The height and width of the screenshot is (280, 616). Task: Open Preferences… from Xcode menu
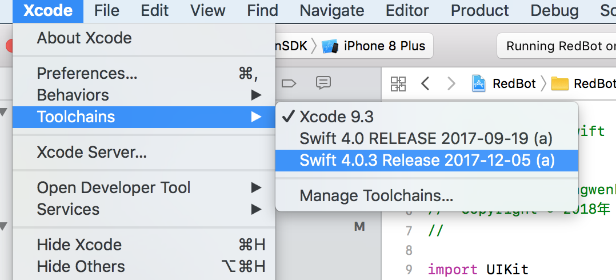point(144,74)
